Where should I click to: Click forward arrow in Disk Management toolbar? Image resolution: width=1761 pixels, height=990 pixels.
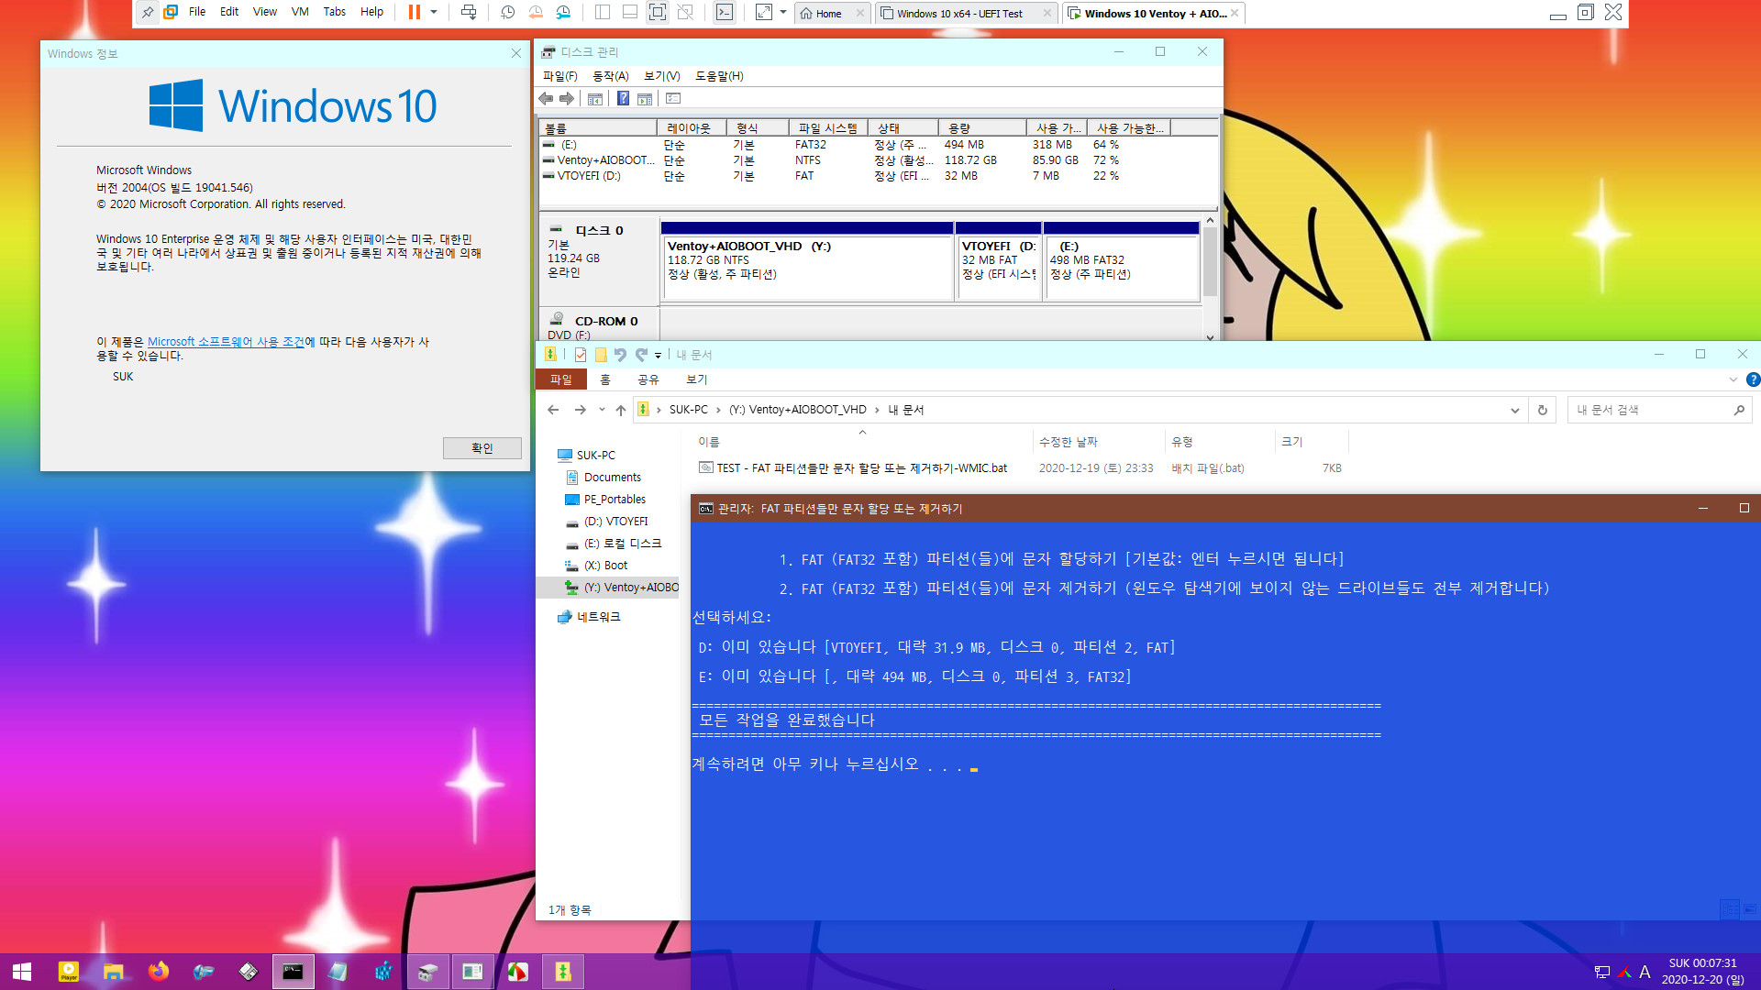tap(568, 99)
